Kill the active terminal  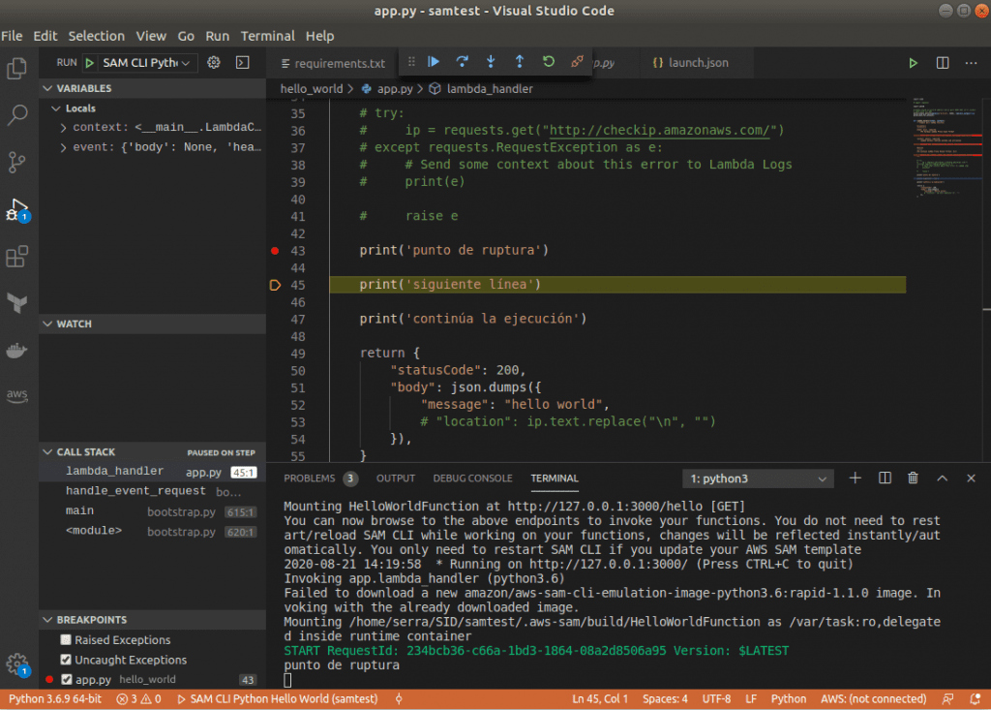(x=914, y=478)
